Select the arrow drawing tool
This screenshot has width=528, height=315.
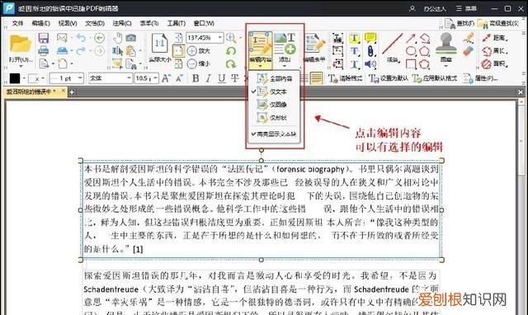pyautogui.click(x=411, y=38)
